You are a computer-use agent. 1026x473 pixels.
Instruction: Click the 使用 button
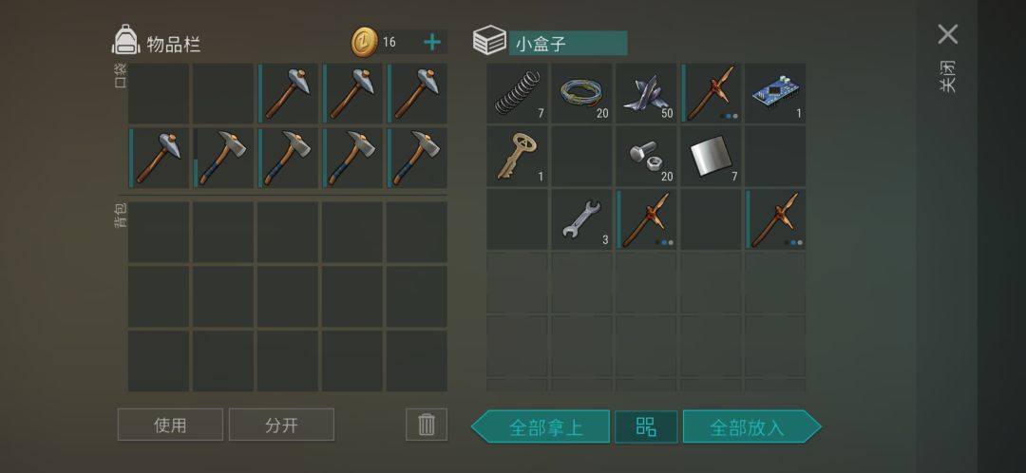[170, 425]
